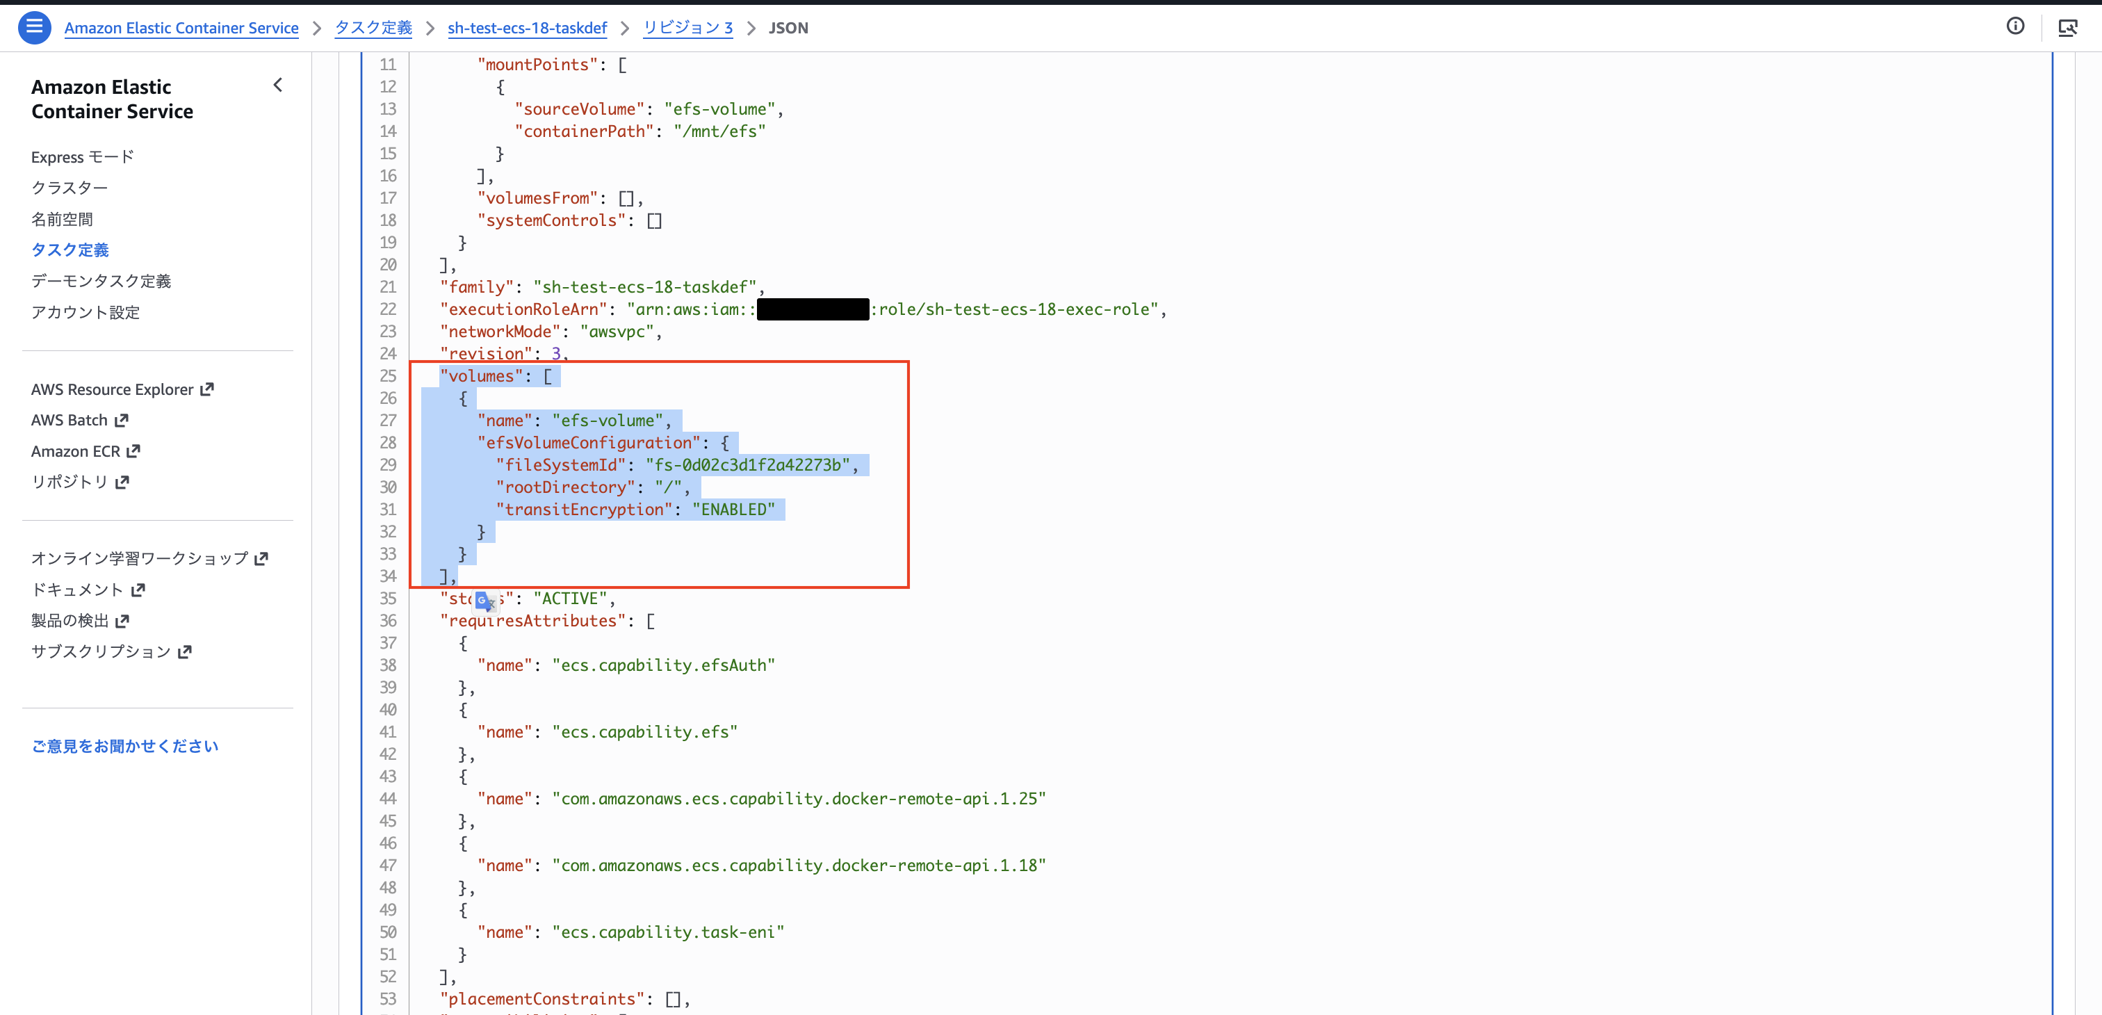Viewport: 2102px width, 1015px height.
Task: Click sh-test-ecs-18-taskdef breadcrumb link
Action: click(527, 28)
